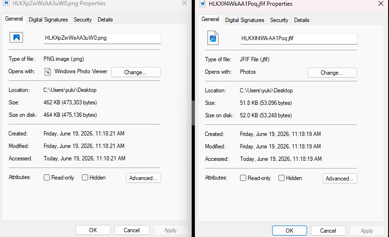
Task: Click 'JFIF File (.jfif)' file type text
Action: (254, 59)
